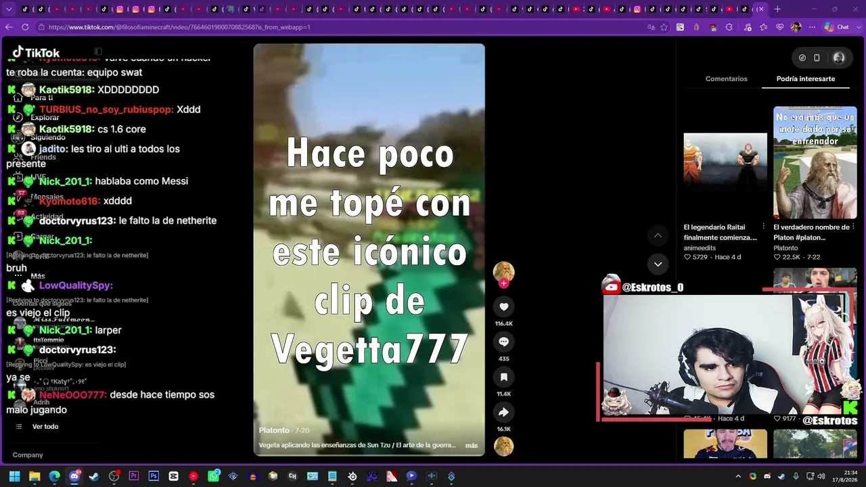Open the QR code extension icon

pos(680,27)
